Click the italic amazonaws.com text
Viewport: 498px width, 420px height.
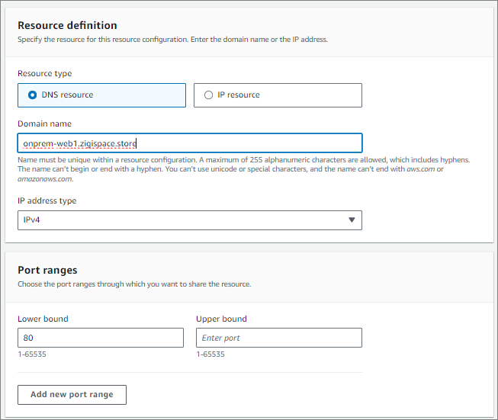click(45, 179)
